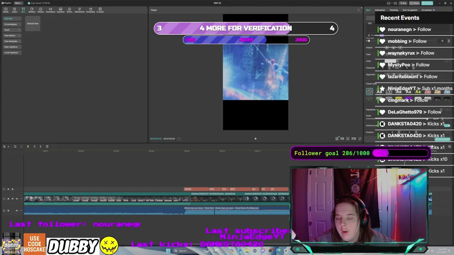Adjust the font size slider handle
Viewport: 454px width, 255px height.
tap(368, 41)
